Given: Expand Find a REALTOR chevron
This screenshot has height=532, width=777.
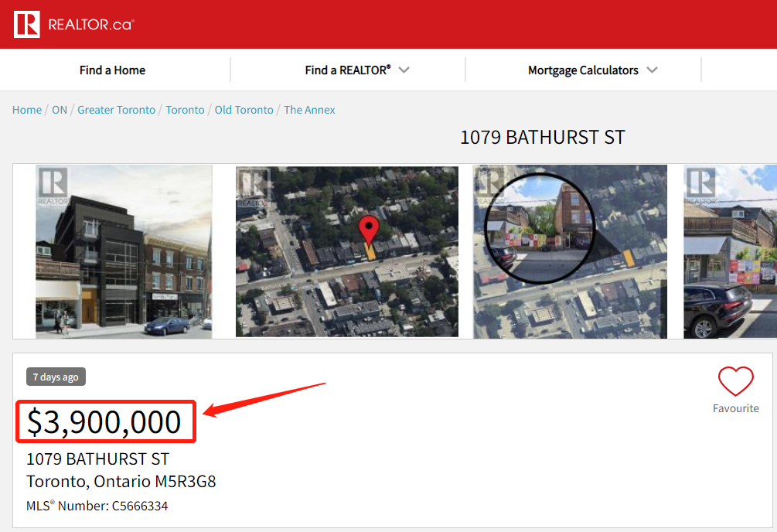Looking at the screenshot, I should (404, 70).
